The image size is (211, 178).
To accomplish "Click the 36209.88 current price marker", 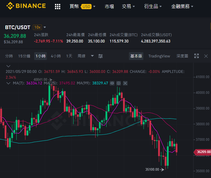I will 202,152.
